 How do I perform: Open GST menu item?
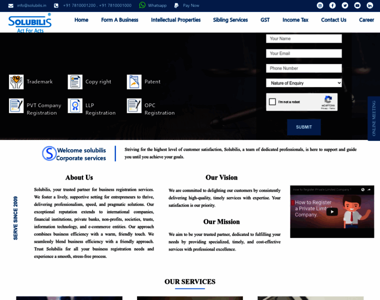coord(265,20)
